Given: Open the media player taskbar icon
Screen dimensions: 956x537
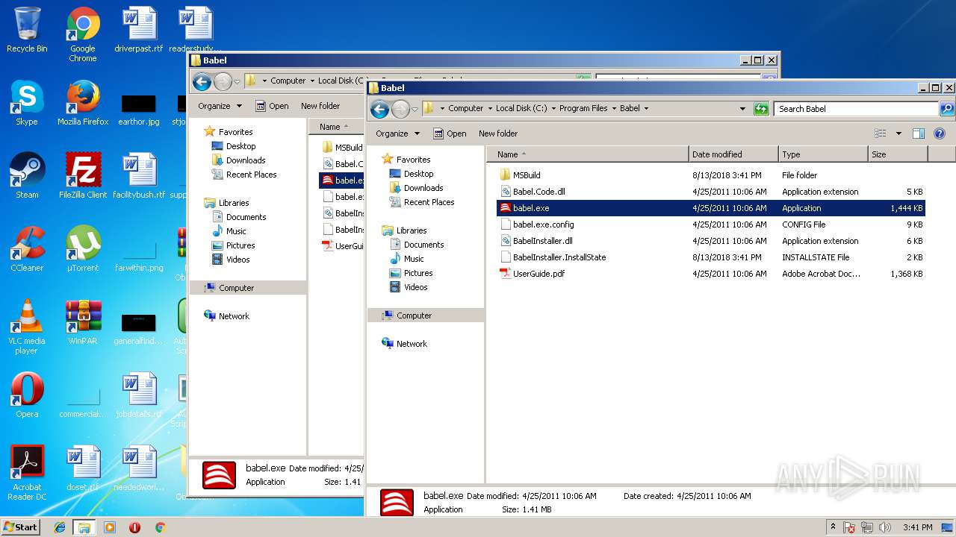Looking at the screenshot, I should 110,527.
